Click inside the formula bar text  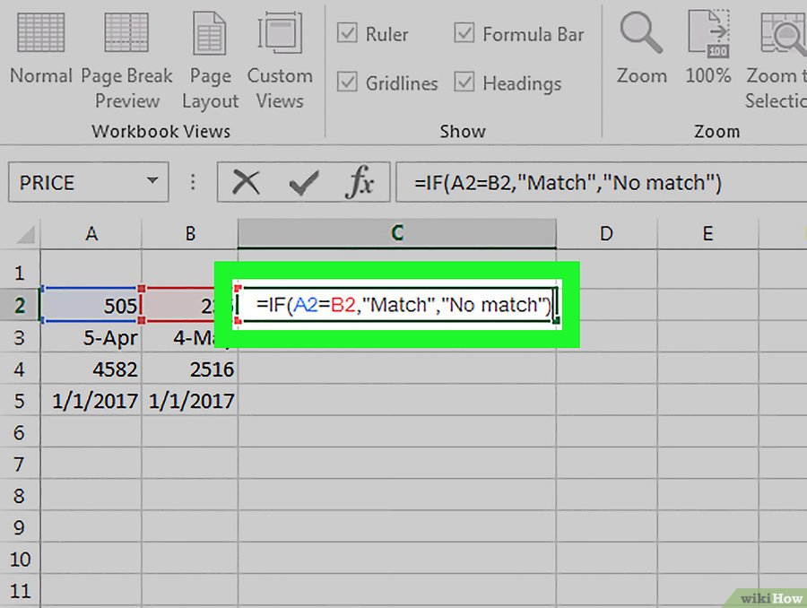click(567, 183)
